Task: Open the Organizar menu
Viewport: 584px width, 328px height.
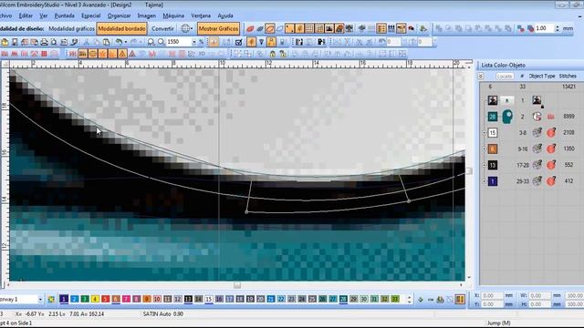Action: [x=120, y=15]
